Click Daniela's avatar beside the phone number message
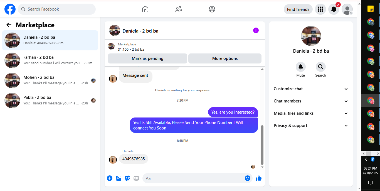The width and height of the screenshot is (380, 191). click(113, 160)
